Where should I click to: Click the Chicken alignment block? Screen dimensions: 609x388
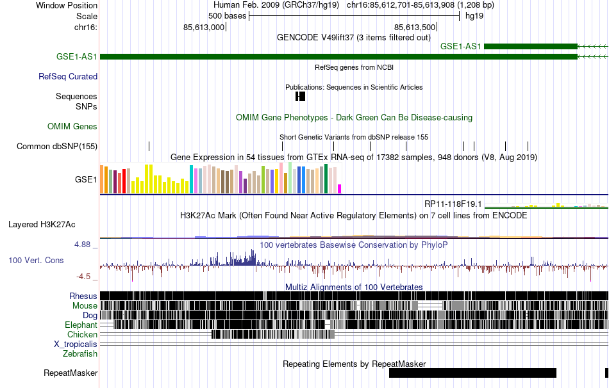[273, 334]
